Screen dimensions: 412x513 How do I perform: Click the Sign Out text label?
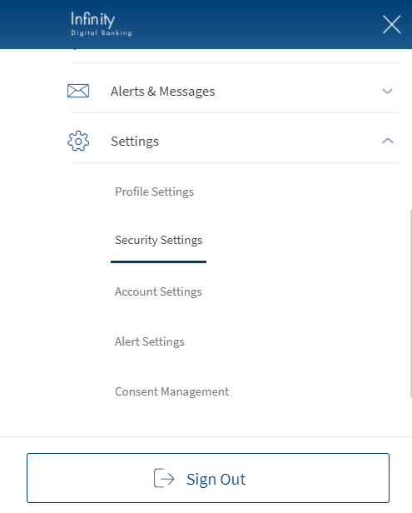pos(216,480)
